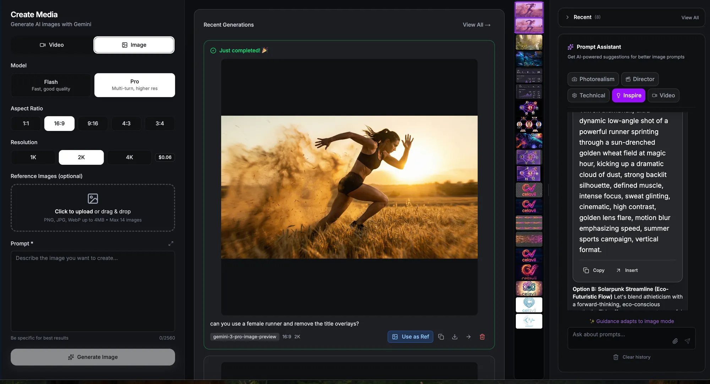Open the Director suggestion mode
This screenshot has width=710, height=384.
point(640,79)
